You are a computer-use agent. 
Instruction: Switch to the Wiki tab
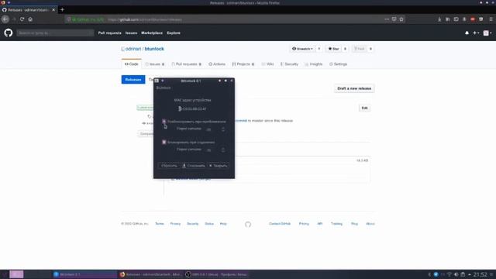point(267,64)
